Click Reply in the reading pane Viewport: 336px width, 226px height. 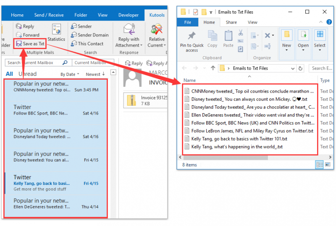tap(134, 63)
